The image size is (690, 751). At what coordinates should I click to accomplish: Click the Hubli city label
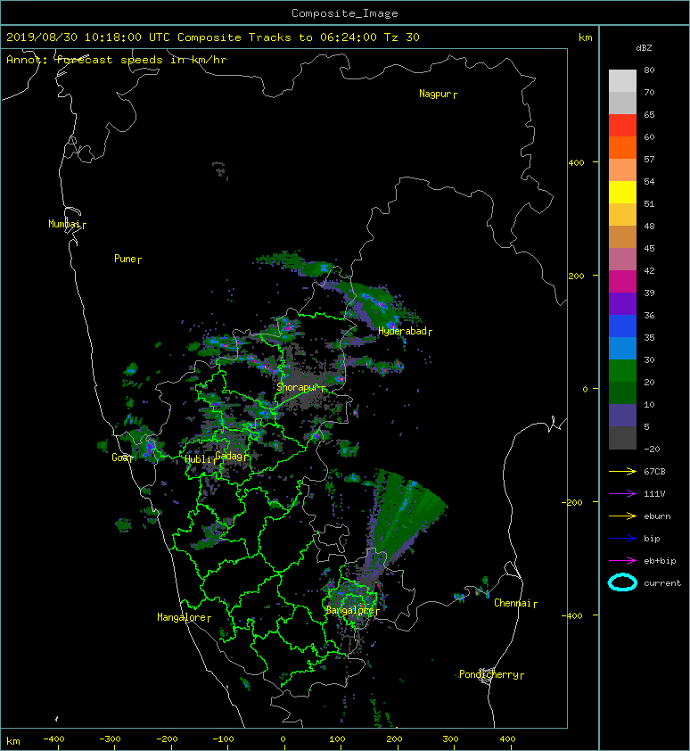click(x=197, y=459)
